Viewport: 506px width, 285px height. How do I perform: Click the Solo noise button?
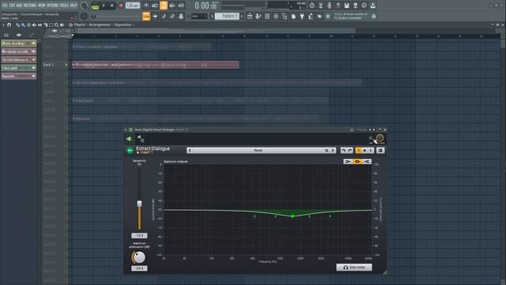coord(354,268)
